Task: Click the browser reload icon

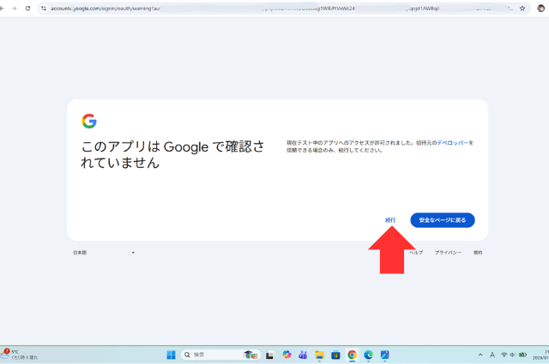Action: [27, 8]
